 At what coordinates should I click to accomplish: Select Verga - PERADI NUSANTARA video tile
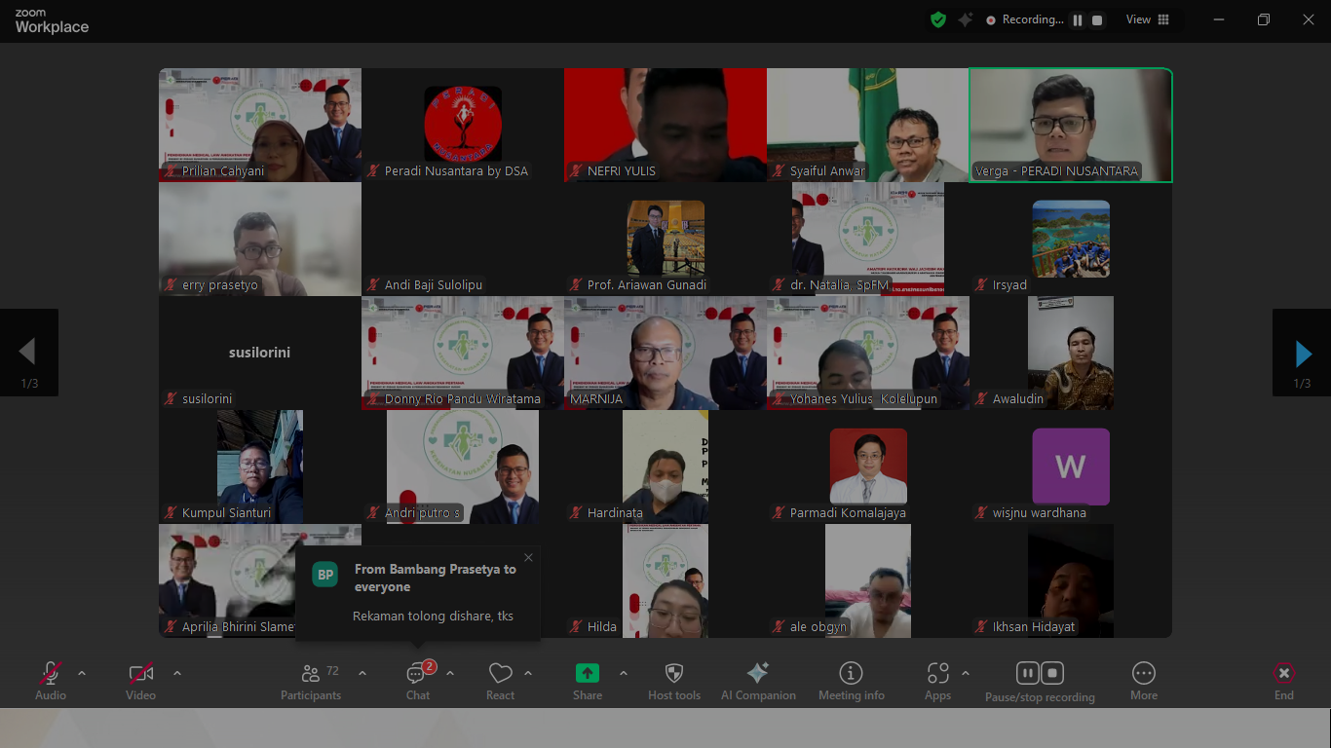(x=1070, y=125)
